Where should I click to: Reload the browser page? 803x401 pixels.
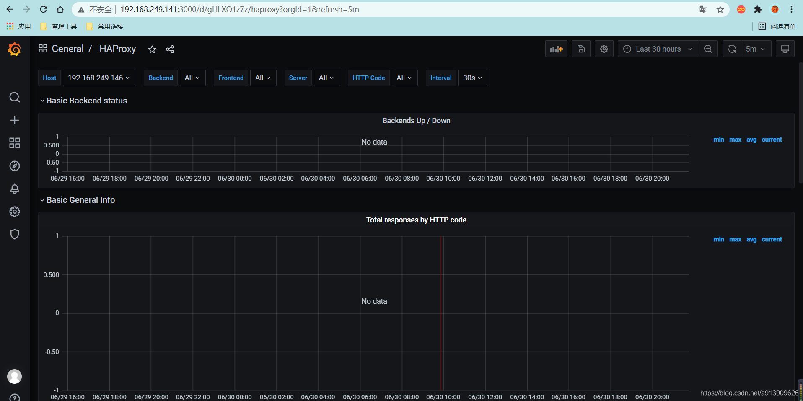point(43,9)
